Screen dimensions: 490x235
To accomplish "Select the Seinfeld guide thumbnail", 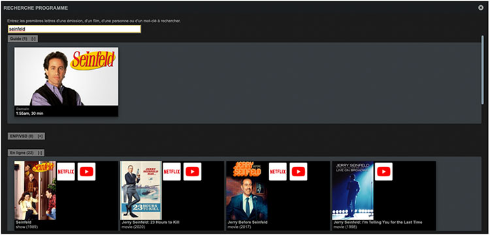I will pyautogui.click(x=66, y=76).
